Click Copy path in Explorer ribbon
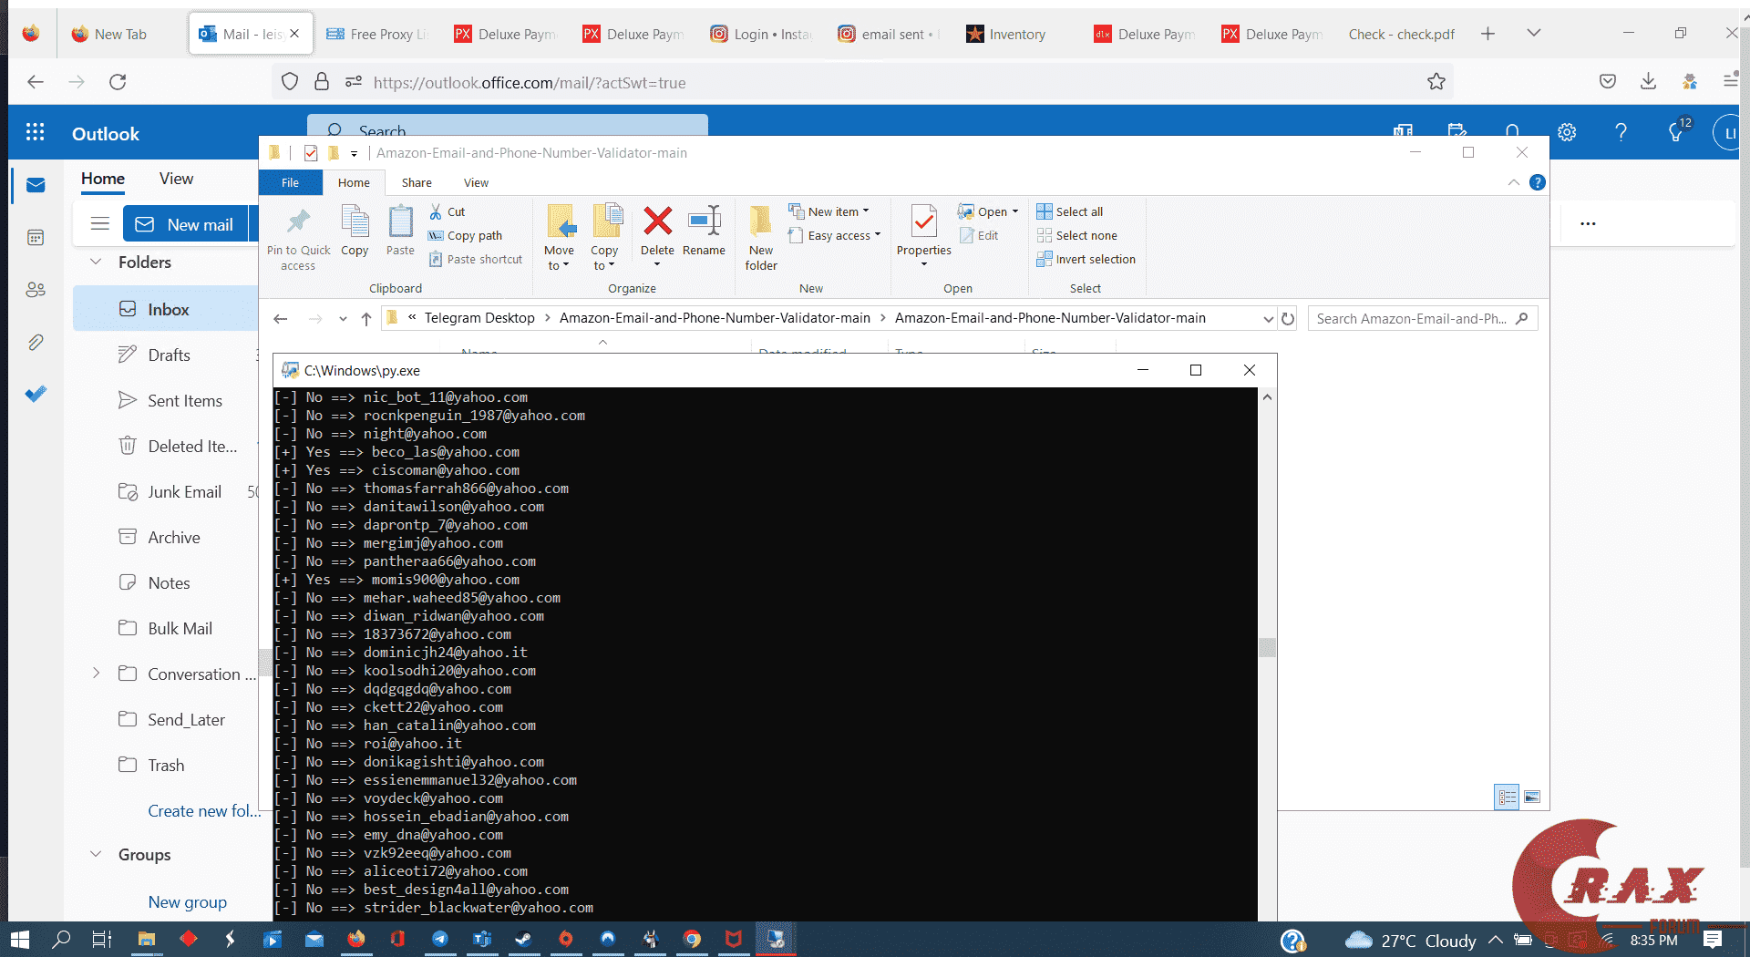This screenshot has width=1750, height=957. pyautogui.click(x=466, y=235)
